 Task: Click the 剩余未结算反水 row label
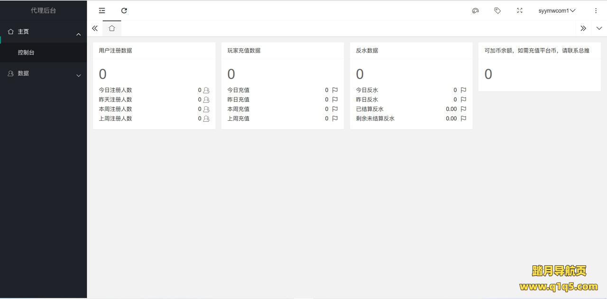click(x=375, y=118)
